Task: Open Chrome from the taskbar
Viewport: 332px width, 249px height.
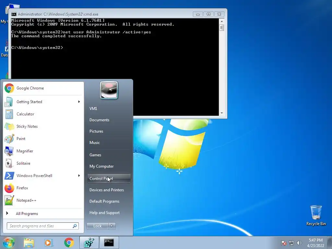Action: point(69,243)
